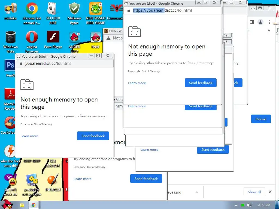Expand the bookmarks overflow chevron
Screen dimensions: 279x209
[x=269, y=31]
